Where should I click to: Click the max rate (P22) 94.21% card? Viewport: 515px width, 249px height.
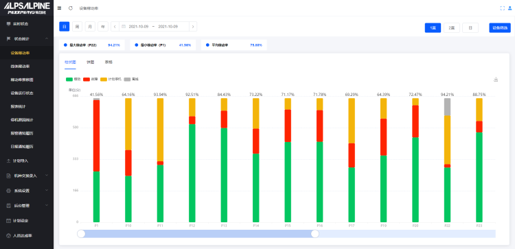pyautogui.click(x=92, y=45)
